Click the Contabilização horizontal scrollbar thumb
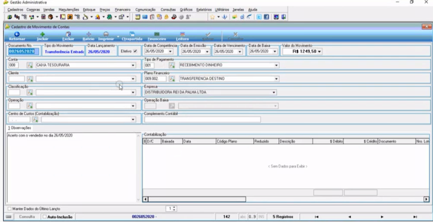The height and width of the screenshot is (222, 433). pos(197,199)
